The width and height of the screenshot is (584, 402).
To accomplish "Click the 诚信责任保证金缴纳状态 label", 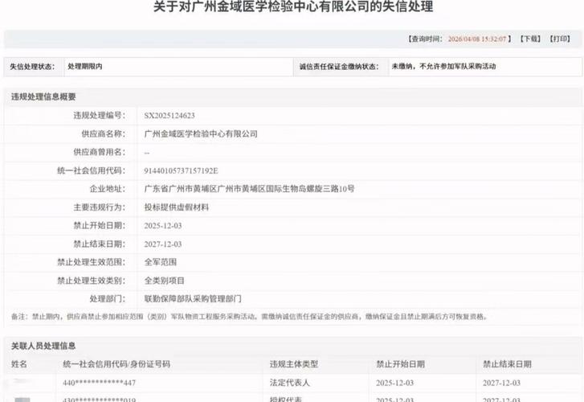I will 339,67.
